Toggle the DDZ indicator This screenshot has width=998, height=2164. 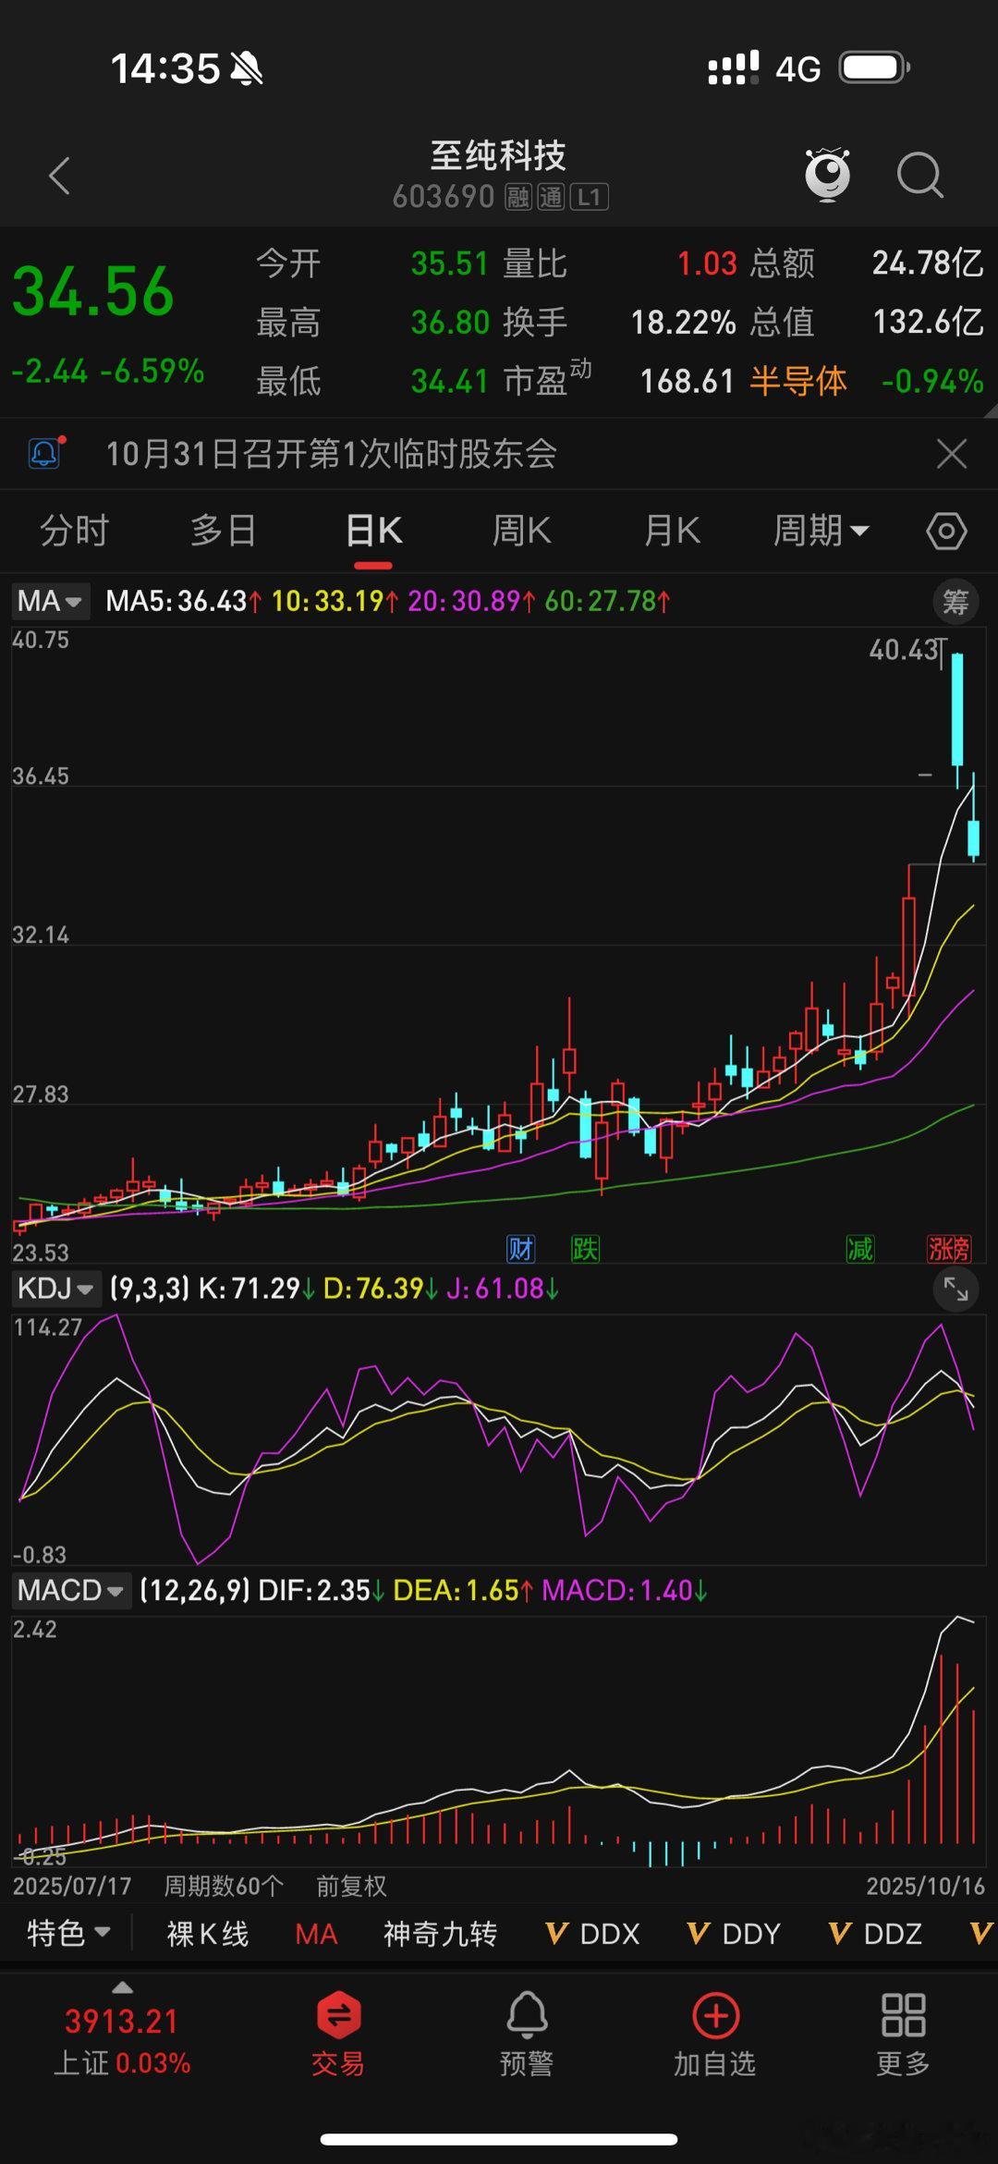tap(876, 1934)
